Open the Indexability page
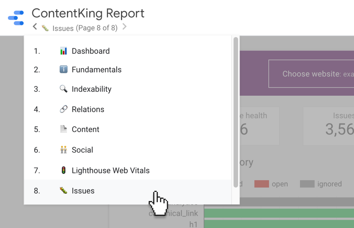Image resolution: width=354 pixels, height=228 pixels. (128, 89)
